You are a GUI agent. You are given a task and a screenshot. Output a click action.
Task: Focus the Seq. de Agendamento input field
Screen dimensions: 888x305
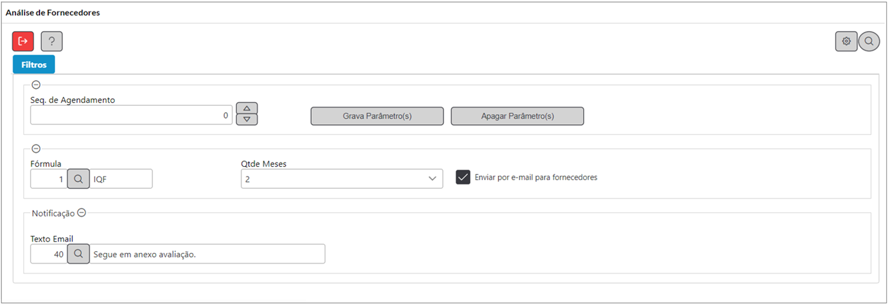click(131, 115)
